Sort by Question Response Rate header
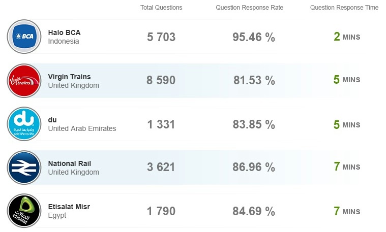The image size is (386, 232). pyautogui.click(x=249, y=8)
